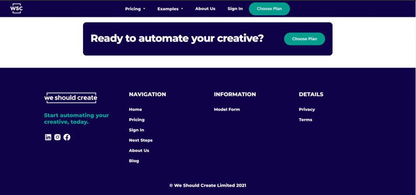Click the 'Start automating your creative, today.' tagline
Screen dimensions: 416x195
click(x=76, y=119)
